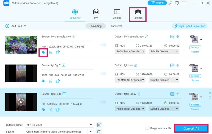This screenshot has width=212, height=134.
Task: Click the enhance star icon for M4V sample
Action: (43, 52)
